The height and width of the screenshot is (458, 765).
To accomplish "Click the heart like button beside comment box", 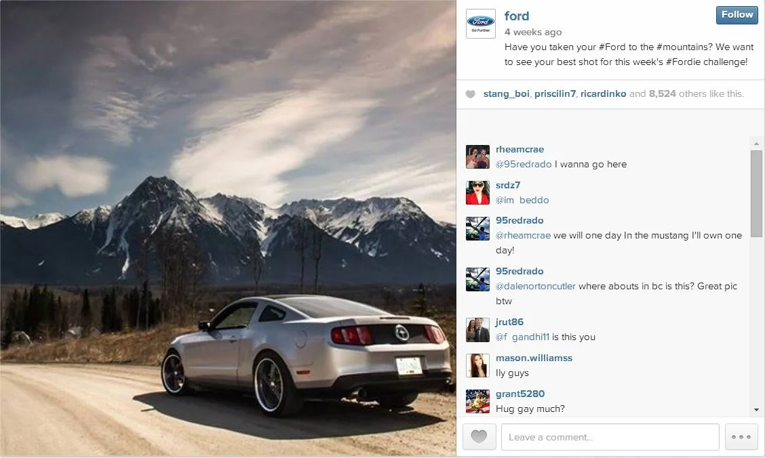I will point(479,436).
